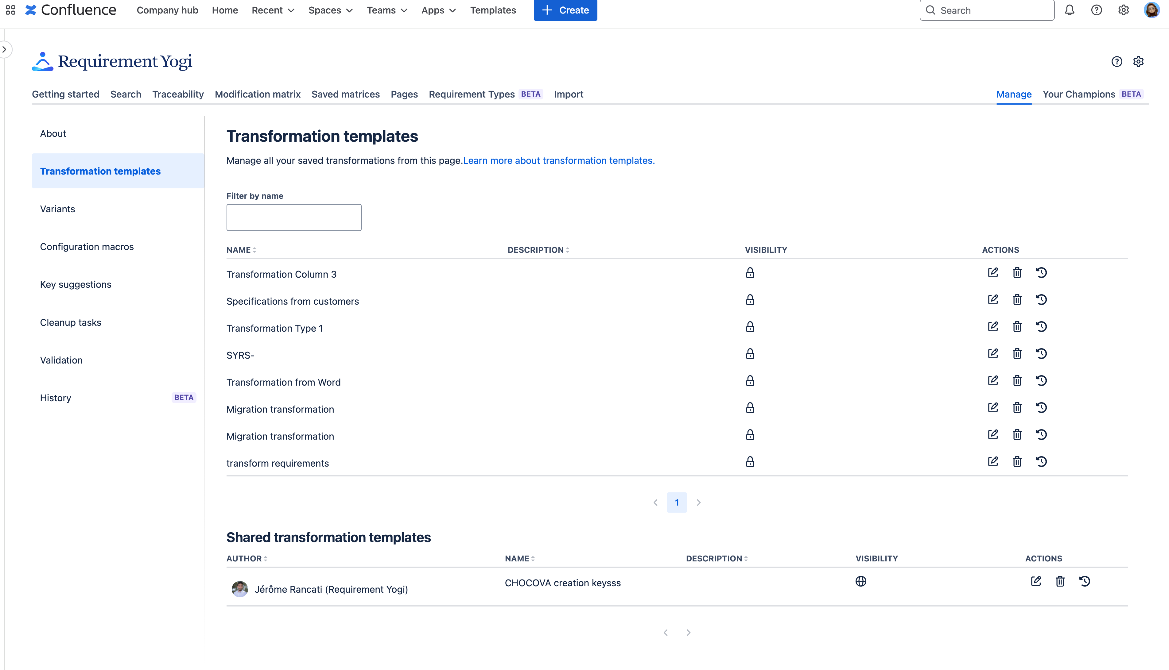Open Variants in the Manage sidebar

(x=57, y=209)
